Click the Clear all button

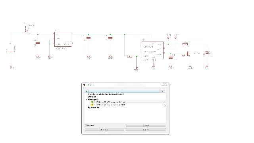[x=146, y=125]
